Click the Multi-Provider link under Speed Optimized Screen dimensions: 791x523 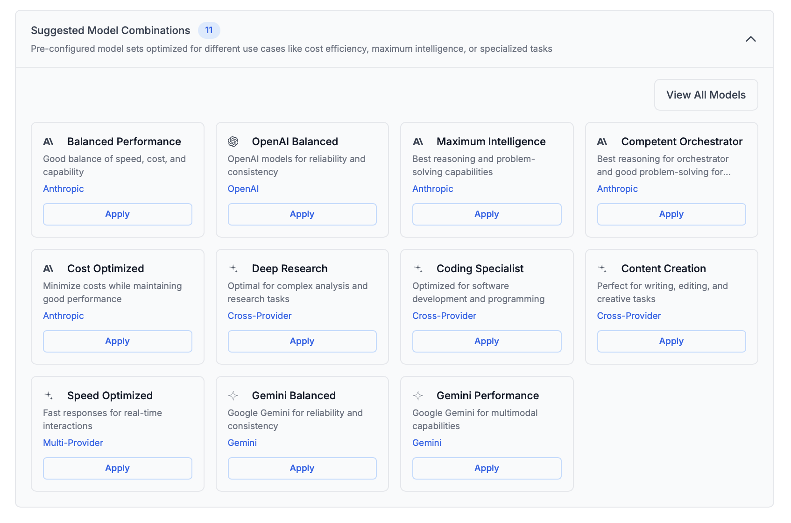pos(73,443)
